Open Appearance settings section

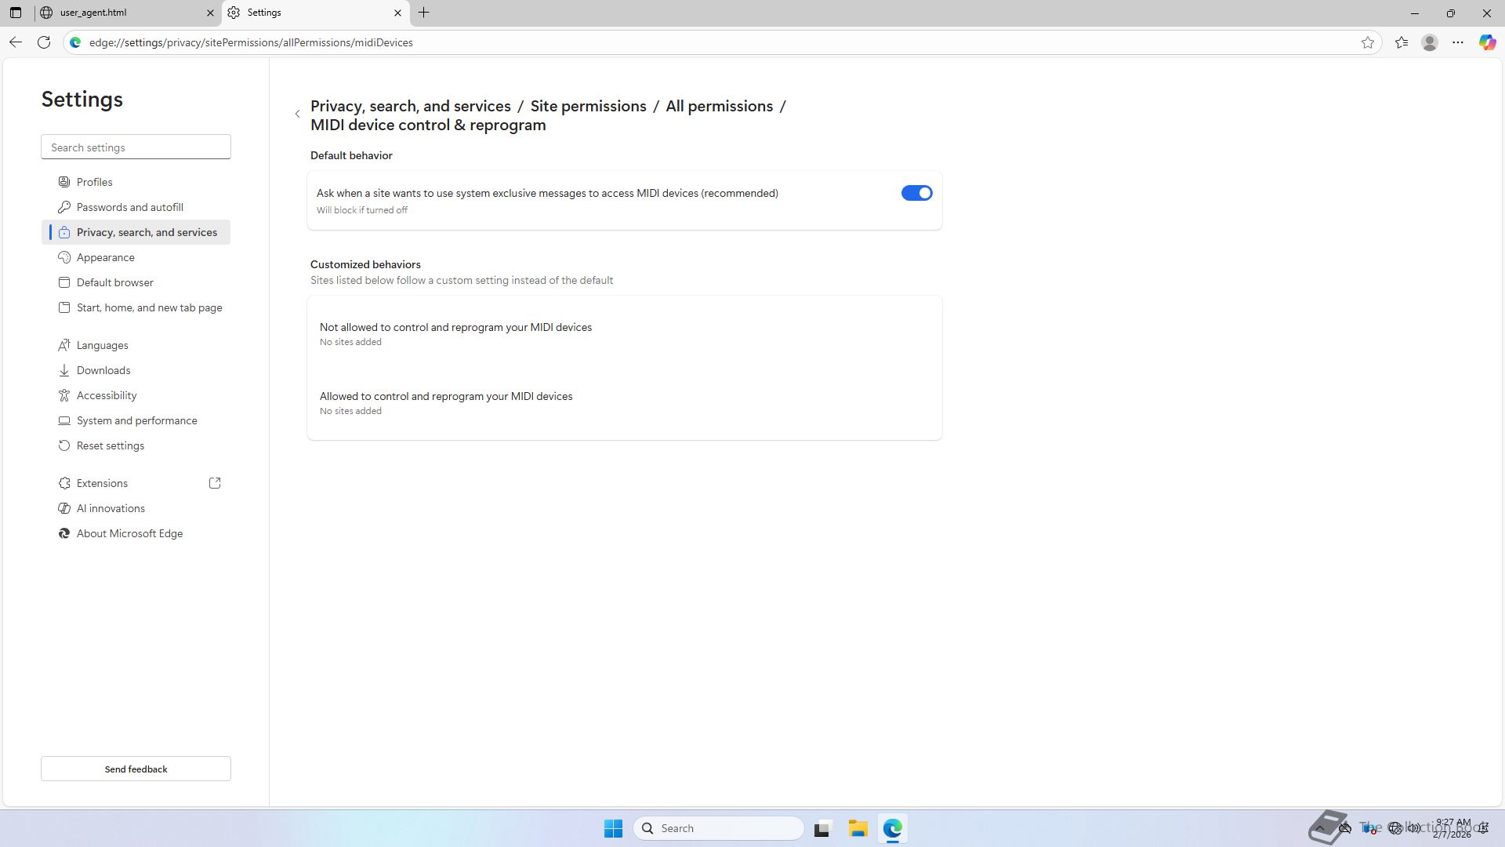105,257
